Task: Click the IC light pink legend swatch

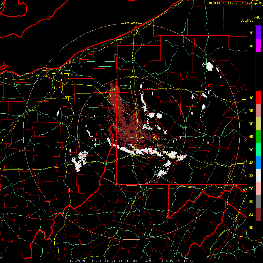Action: (258, 188)
